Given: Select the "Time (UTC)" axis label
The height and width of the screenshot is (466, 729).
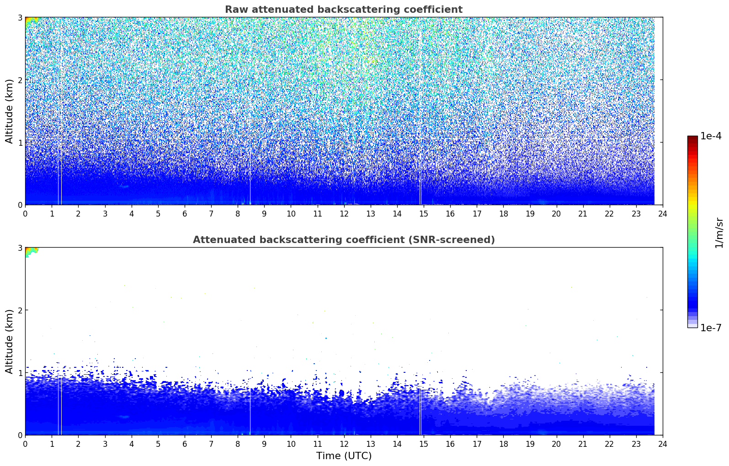Looking at the screenshot, I should [x=344, y=456].
